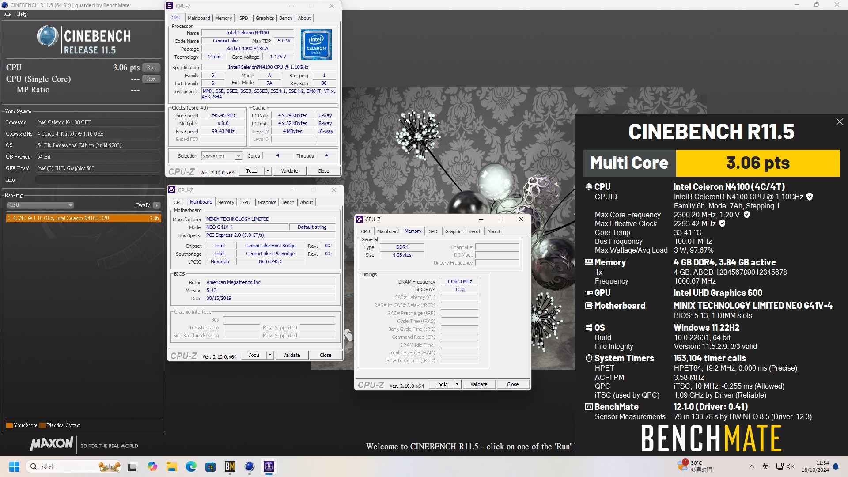The width and height of the screenshot is (848, 477).
Task: Click Close button in Mainboard CPU-Z window
Action: (x=326, y=355)
